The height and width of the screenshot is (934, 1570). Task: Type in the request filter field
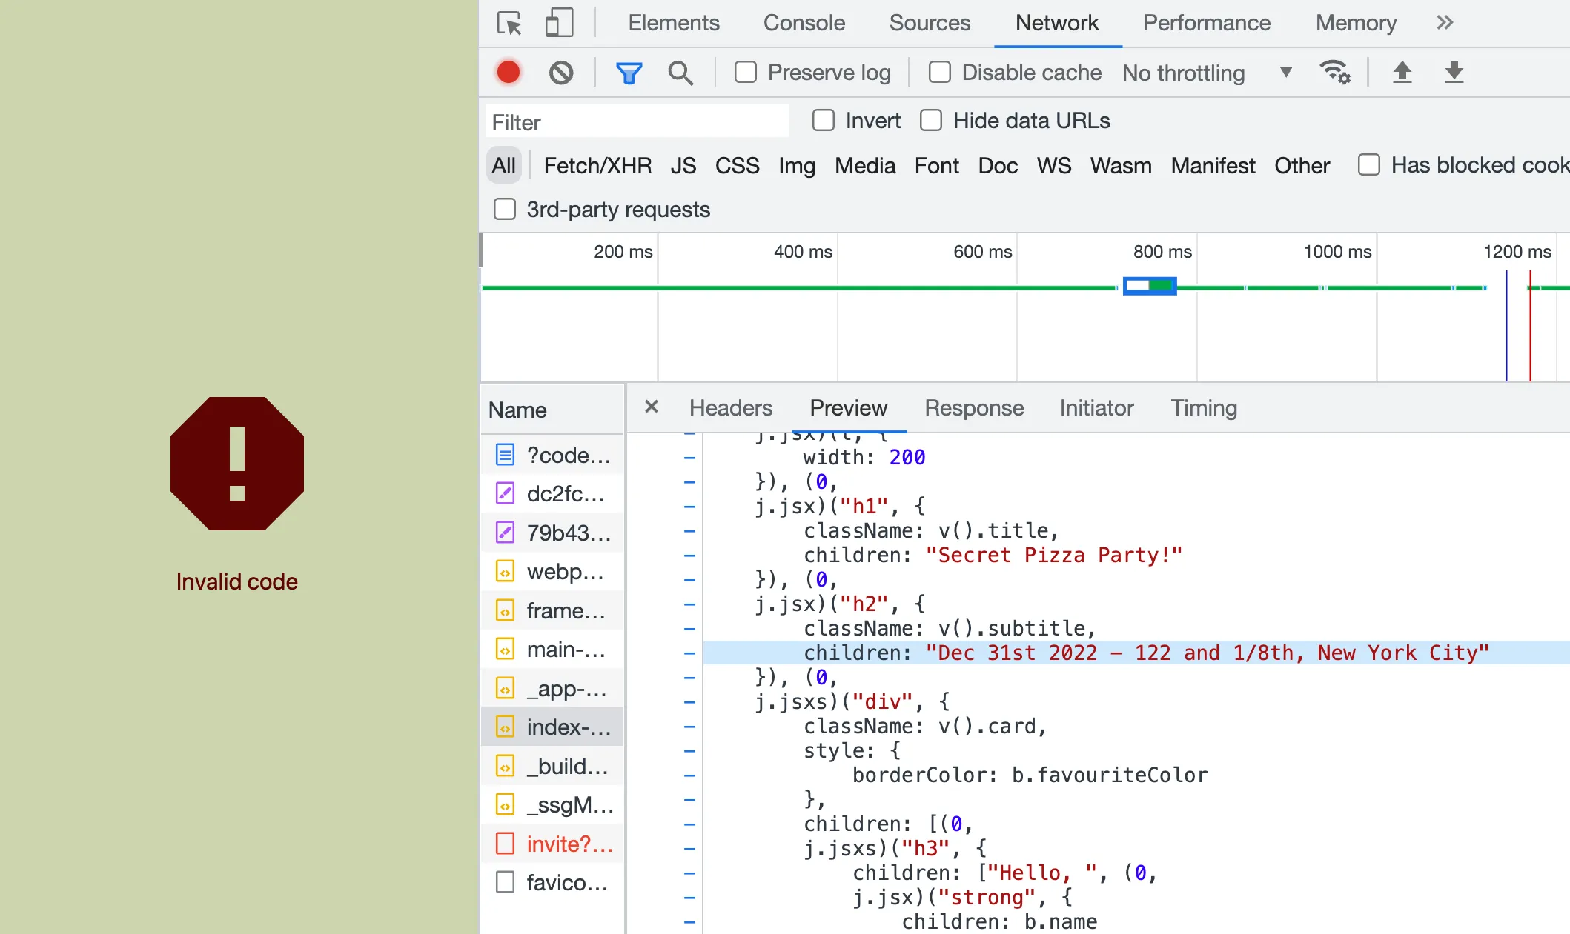pos(636,121)
